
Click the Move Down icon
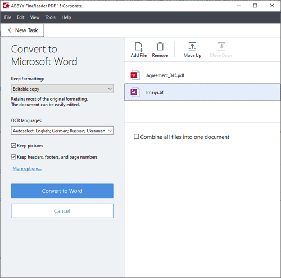[221, 46]
